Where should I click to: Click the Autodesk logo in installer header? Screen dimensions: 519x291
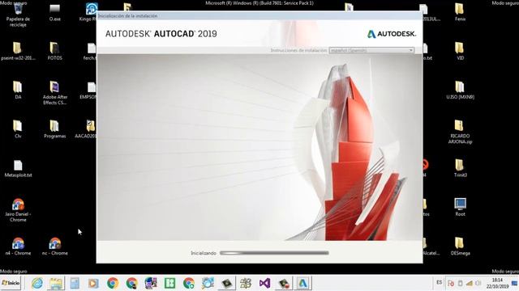click(392, 34)
